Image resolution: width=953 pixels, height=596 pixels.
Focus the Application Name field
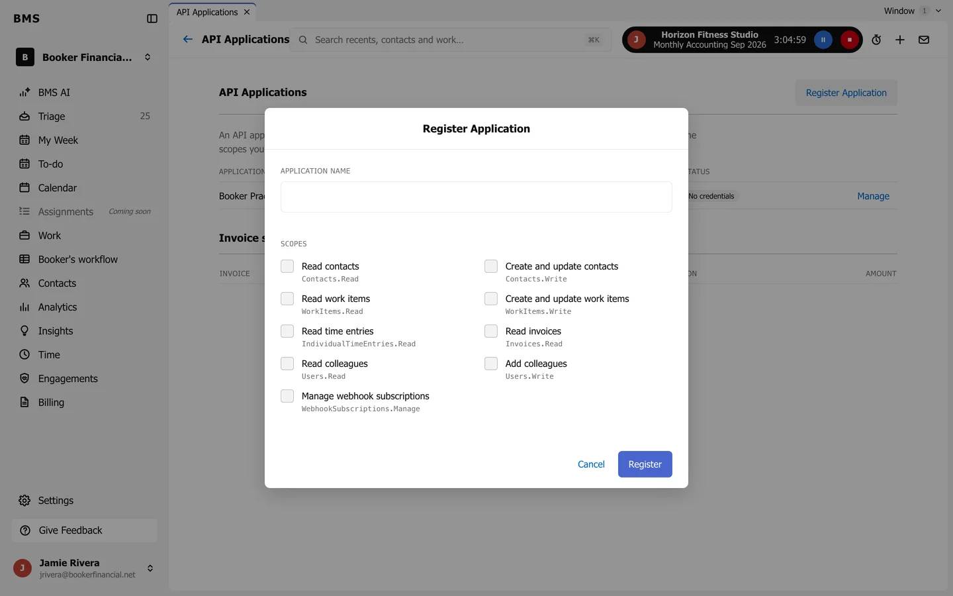click(476, 197)
